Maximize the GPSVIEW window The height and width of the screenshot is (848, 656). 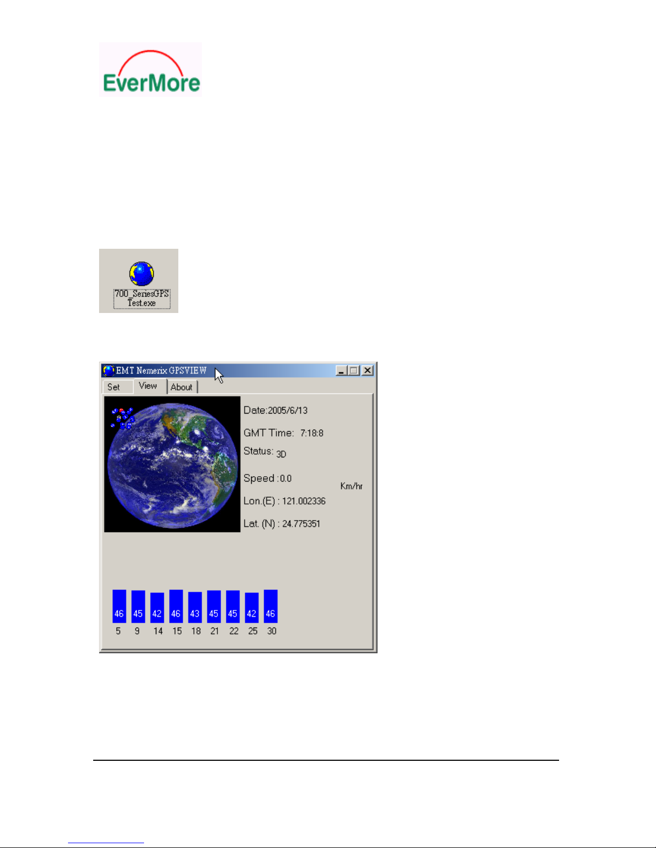point(354,370)
